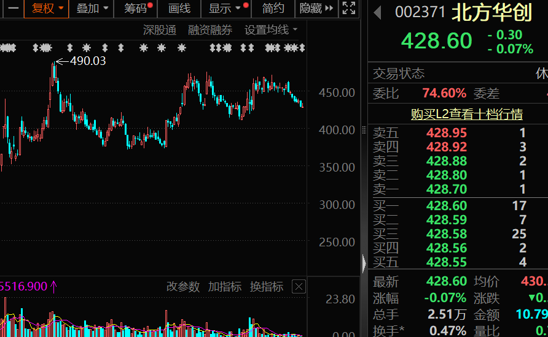Click the 交易状态 label

tap(399, 74)
